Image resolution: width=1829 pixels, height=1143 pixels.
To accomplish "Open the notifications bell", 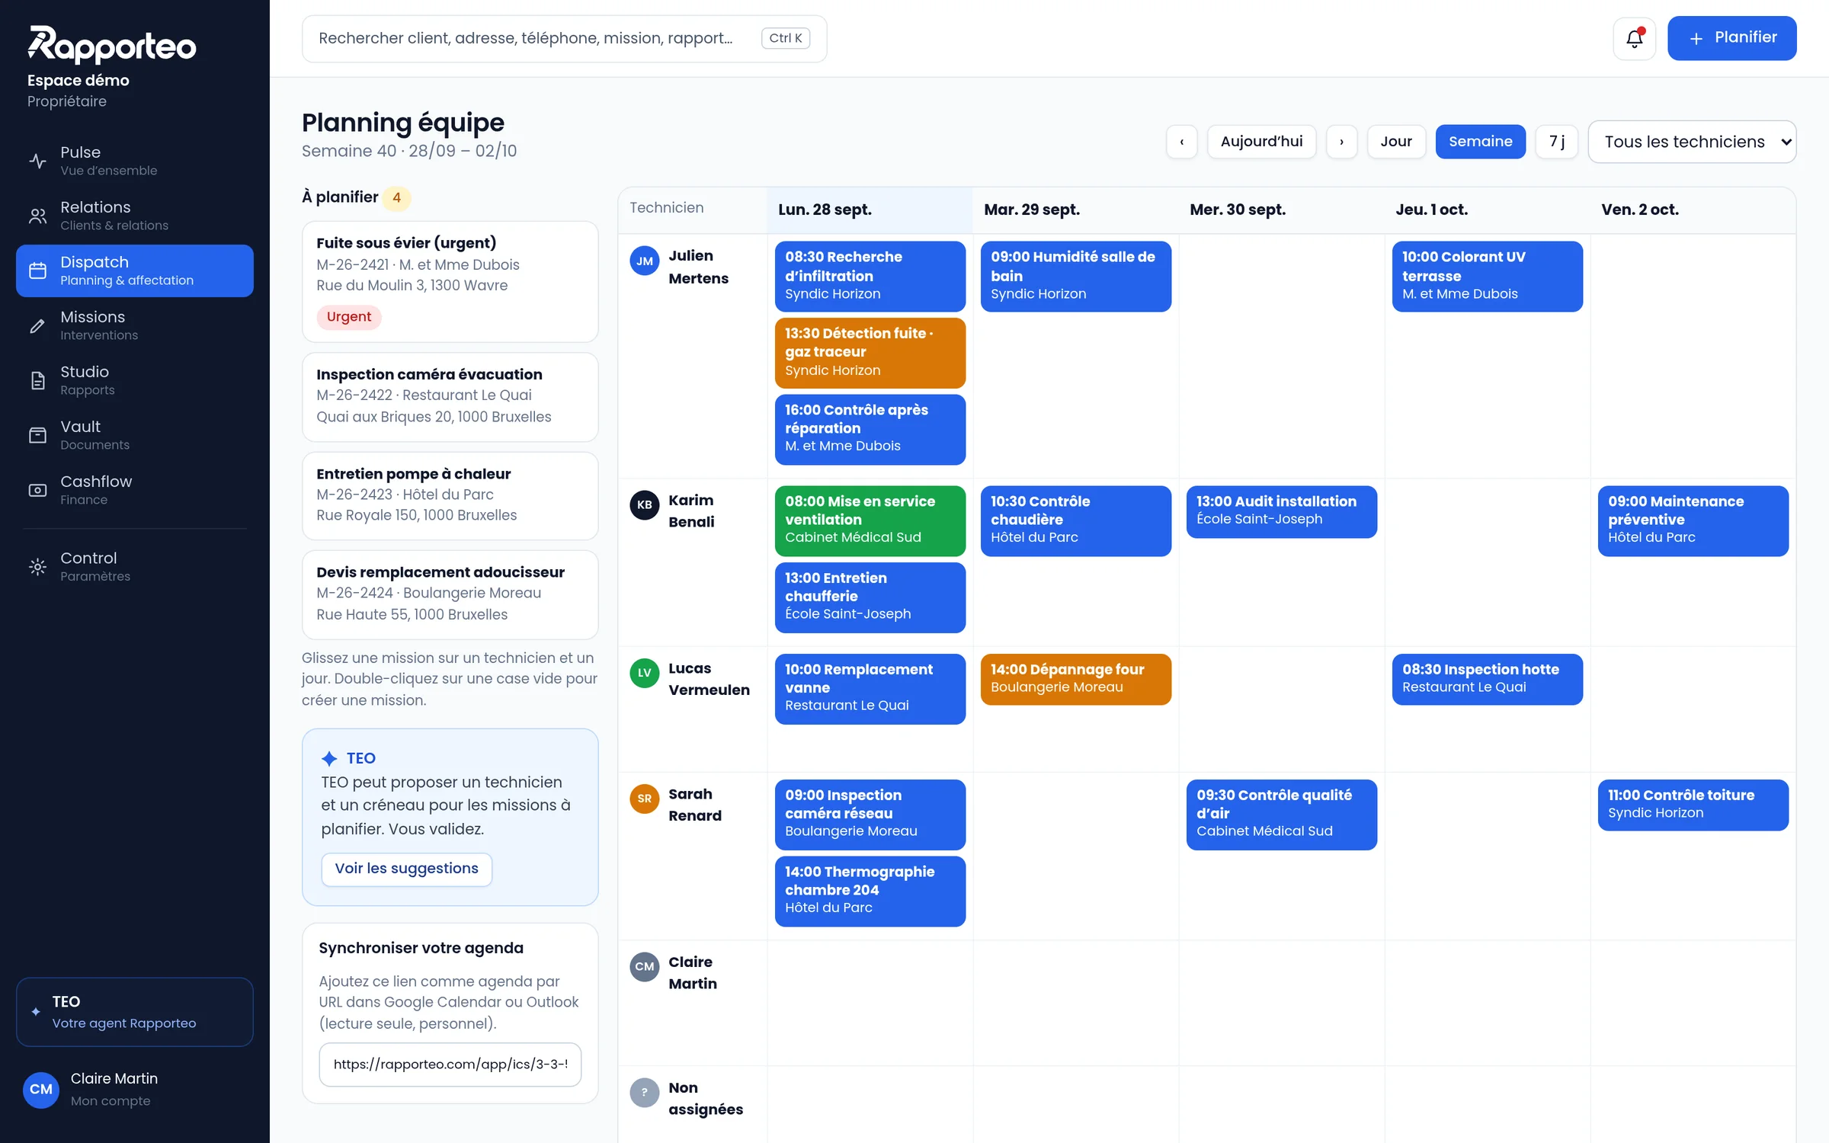I will [x=1634, y=38].
